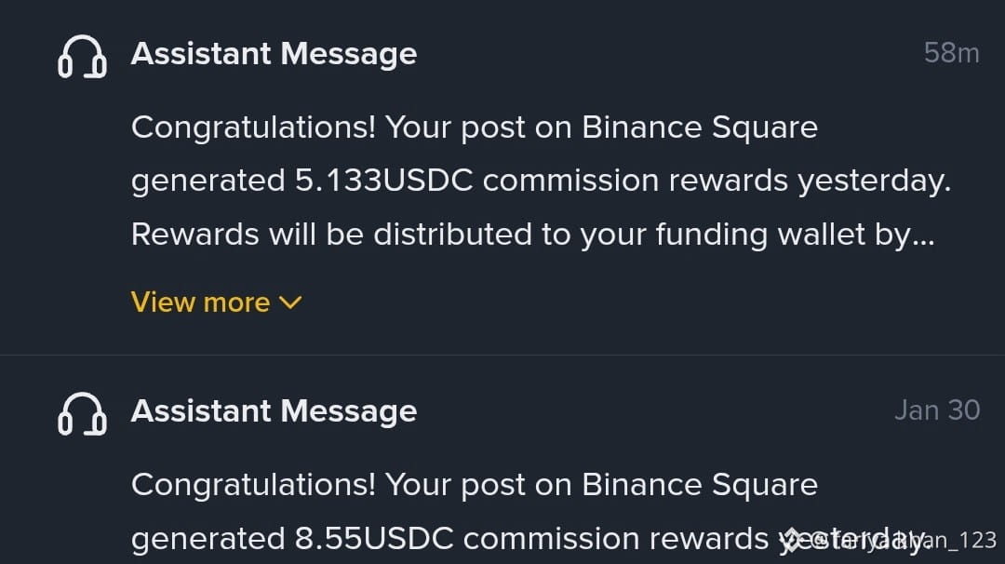Click headset icon beside the Jan 30 message
The width and height of the screenshot is (1005, 564).
tap(82, 413)
